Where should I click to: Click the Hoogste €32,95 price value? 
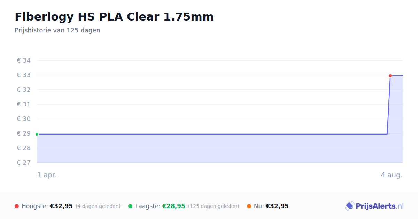pyautogui.click(x=61, y=206)
